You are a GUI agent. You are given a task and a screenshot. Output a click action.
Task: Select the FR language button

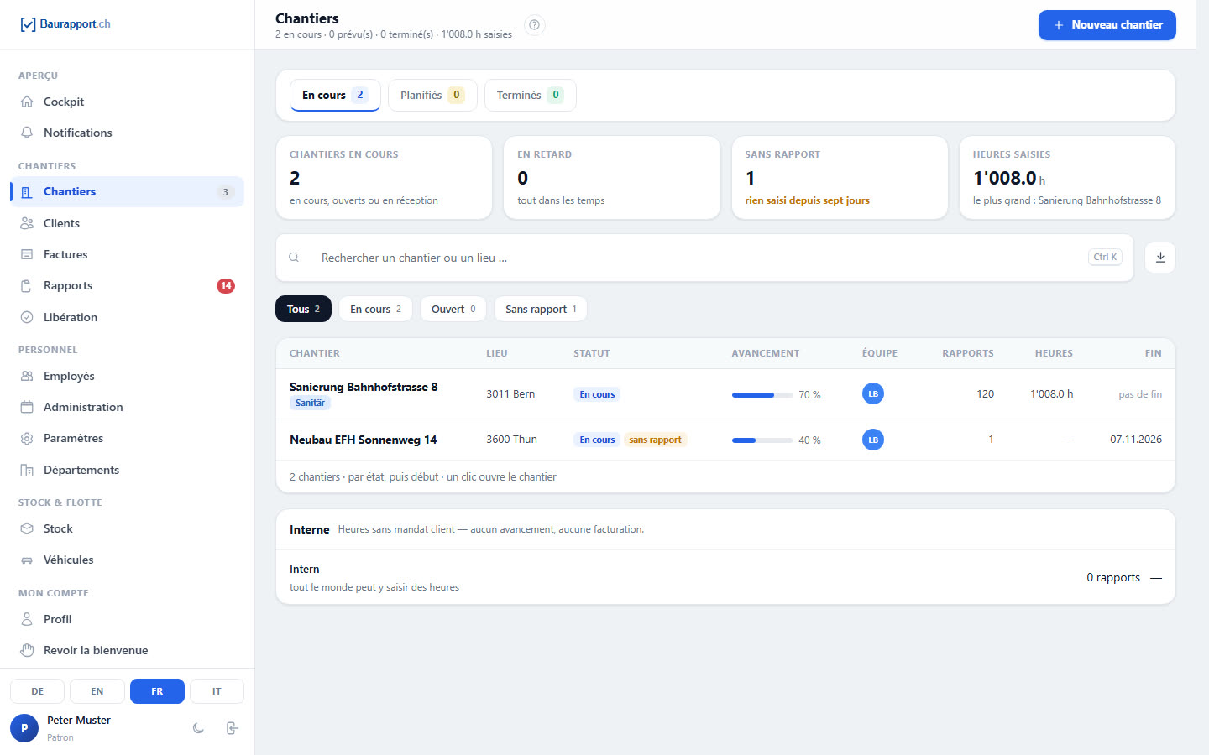point(157,691)
